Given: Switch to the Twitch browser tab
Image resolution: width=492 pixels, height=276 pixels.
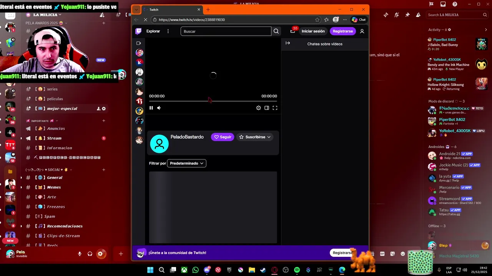Looking at the screenshot, I should [172, 10].
